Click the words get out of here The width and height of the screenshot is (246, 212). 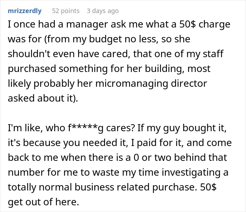[43, 202]
